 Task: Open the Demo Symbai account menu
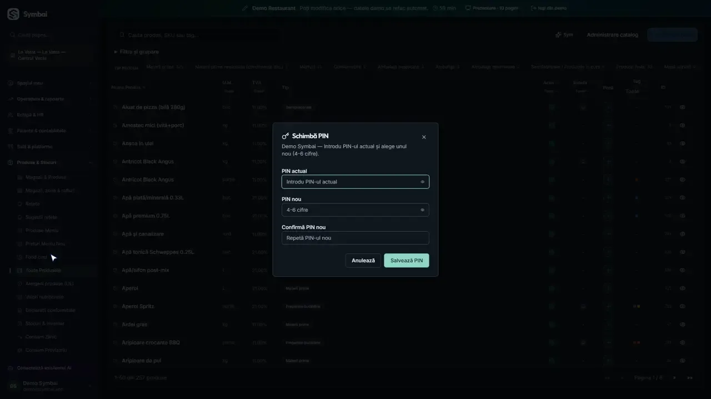(x=50, y=386)
